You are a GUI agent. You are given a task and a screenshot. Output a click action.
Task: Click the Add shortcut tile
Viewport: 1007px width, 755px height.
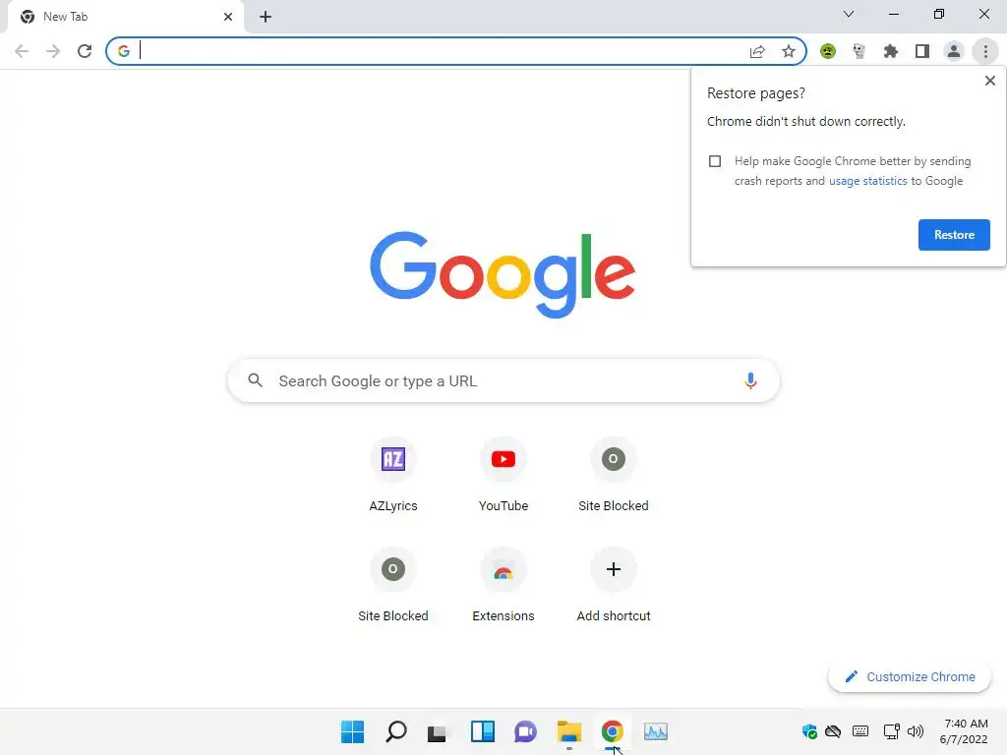pos(614,584)
